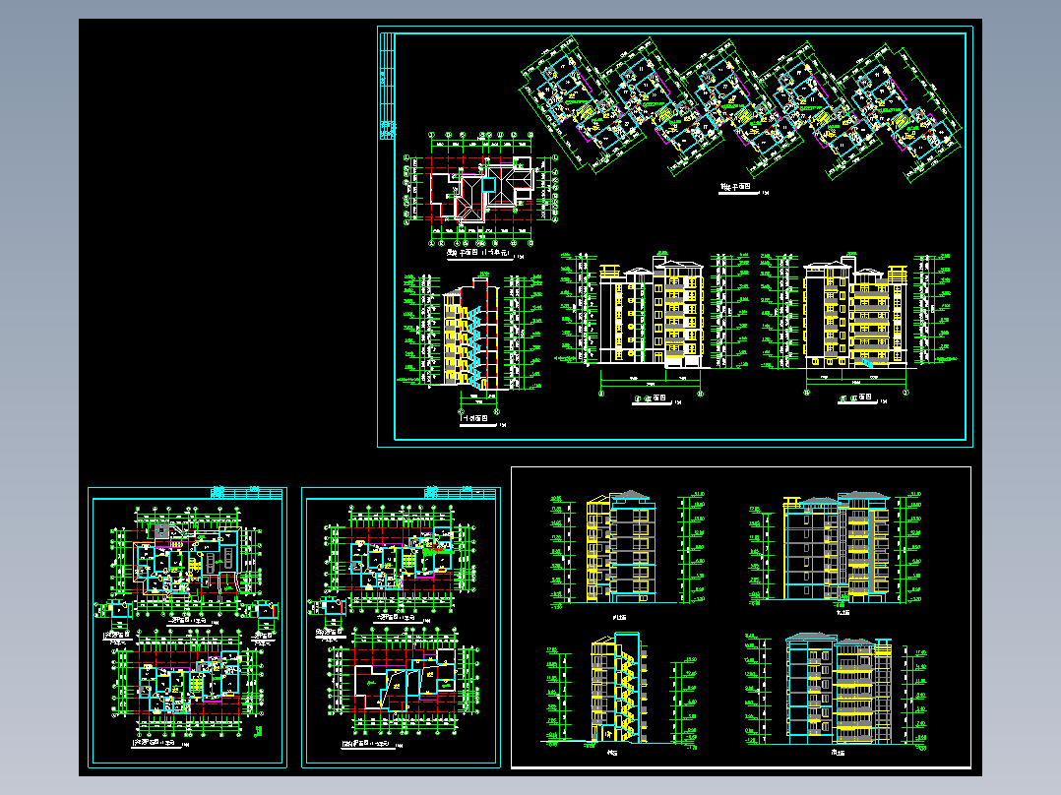Select the white-outlined attic plan on the middle portrait sheet

point(404,682)
